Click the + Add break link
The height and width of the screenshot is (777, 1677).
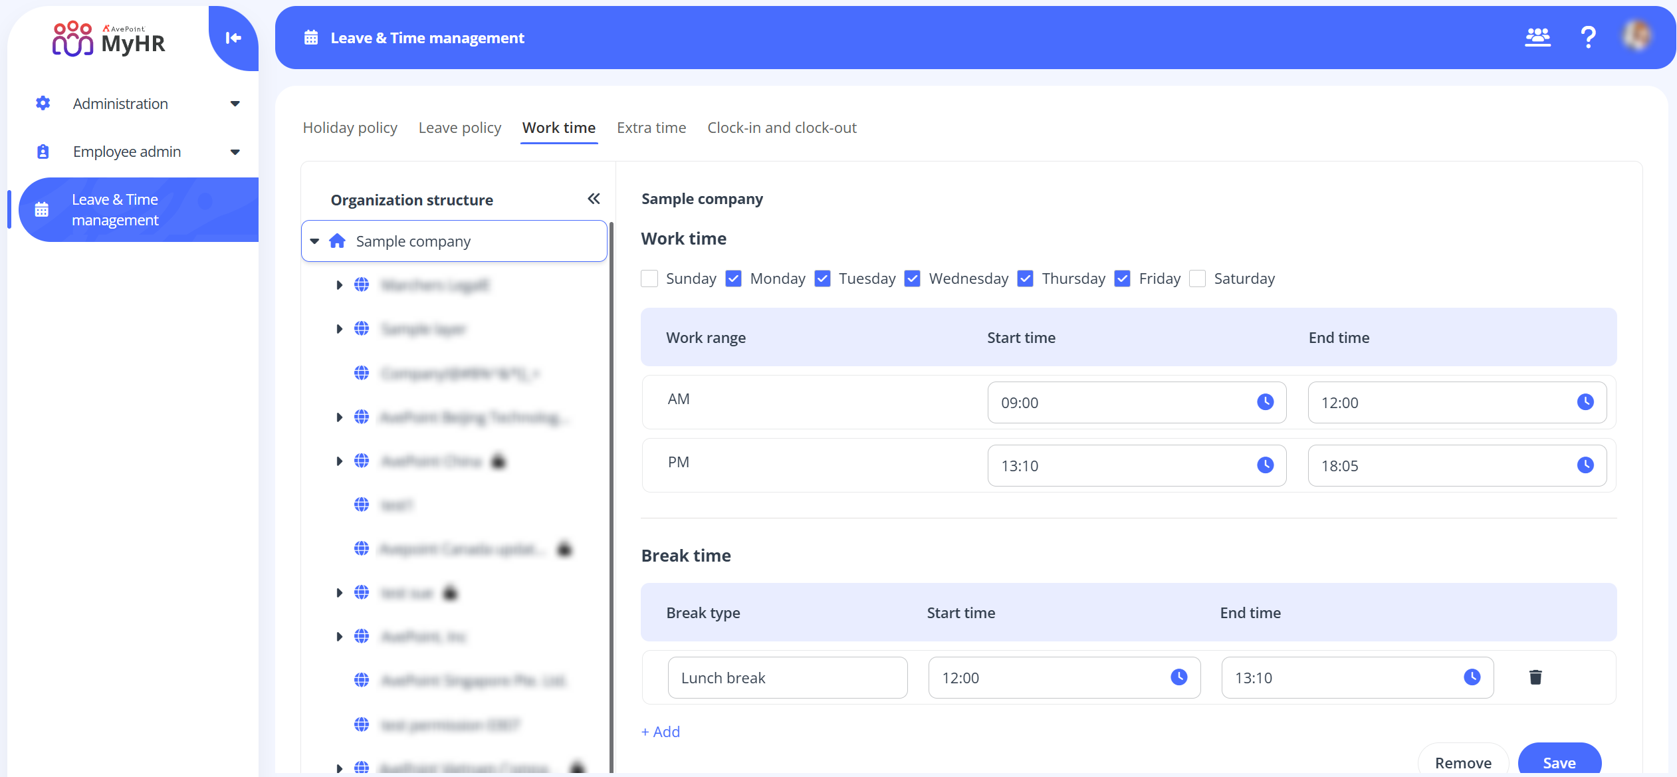[661, 732]
